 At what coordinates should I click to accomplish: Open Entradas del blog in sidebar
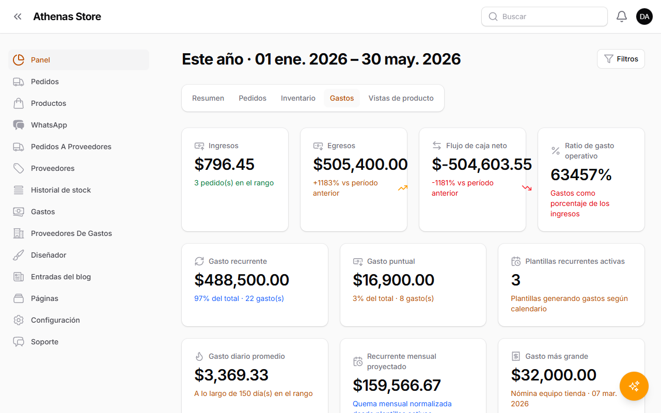point(79,277)
